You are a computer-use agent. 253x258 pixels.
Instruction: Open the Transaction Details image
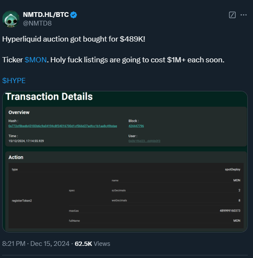125,161
